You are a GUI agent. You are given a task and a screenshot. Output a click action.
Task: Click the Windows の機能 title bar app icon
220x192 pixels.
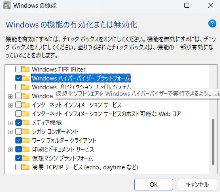pyautogui.click(x=6, y=6)
